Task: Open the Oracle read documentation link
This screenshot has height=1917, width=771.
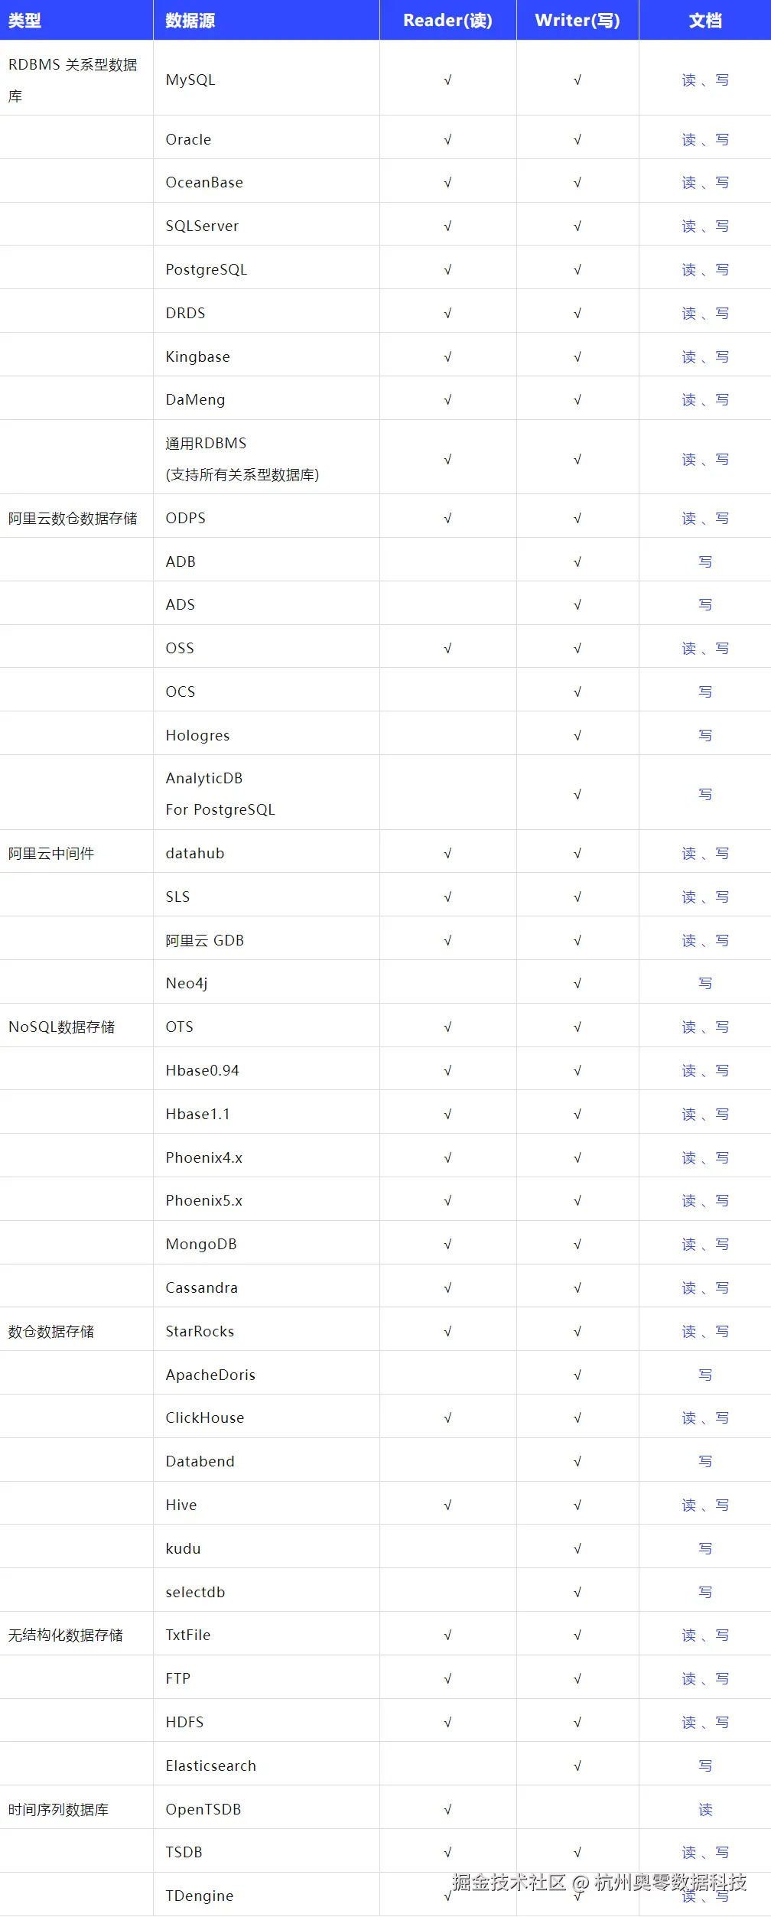Action: point(689,140)
